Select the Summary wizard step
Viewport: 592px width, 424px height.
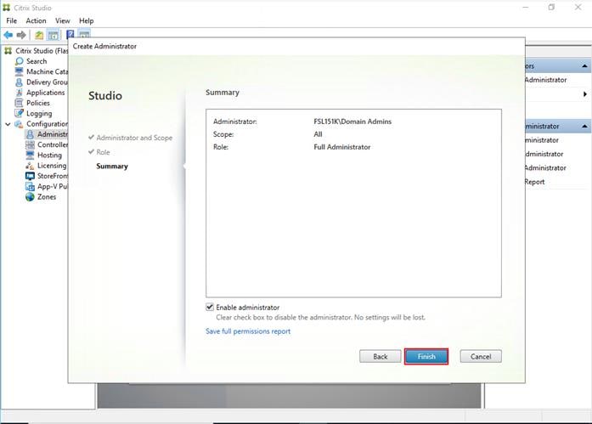click(112, 167)
